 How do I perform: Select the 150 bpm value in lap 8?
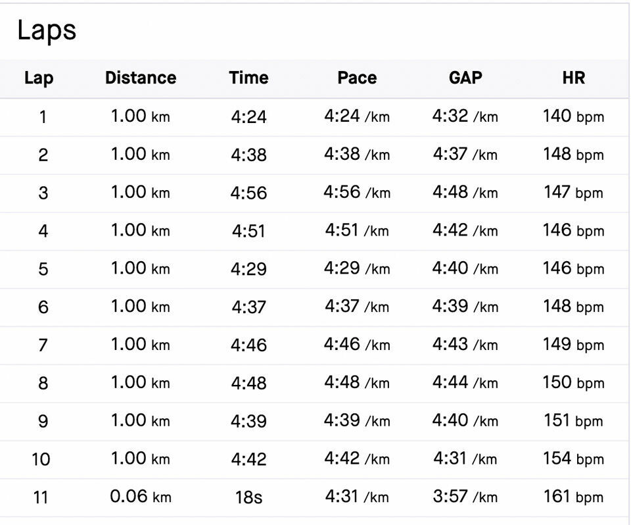573,382
